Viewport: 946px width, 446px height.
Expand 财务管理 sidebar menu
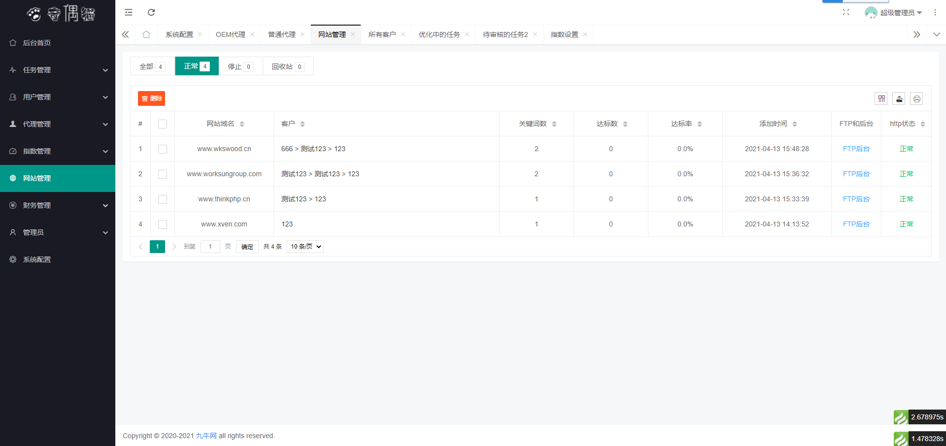pyautogui.click(x=58, y=205)
